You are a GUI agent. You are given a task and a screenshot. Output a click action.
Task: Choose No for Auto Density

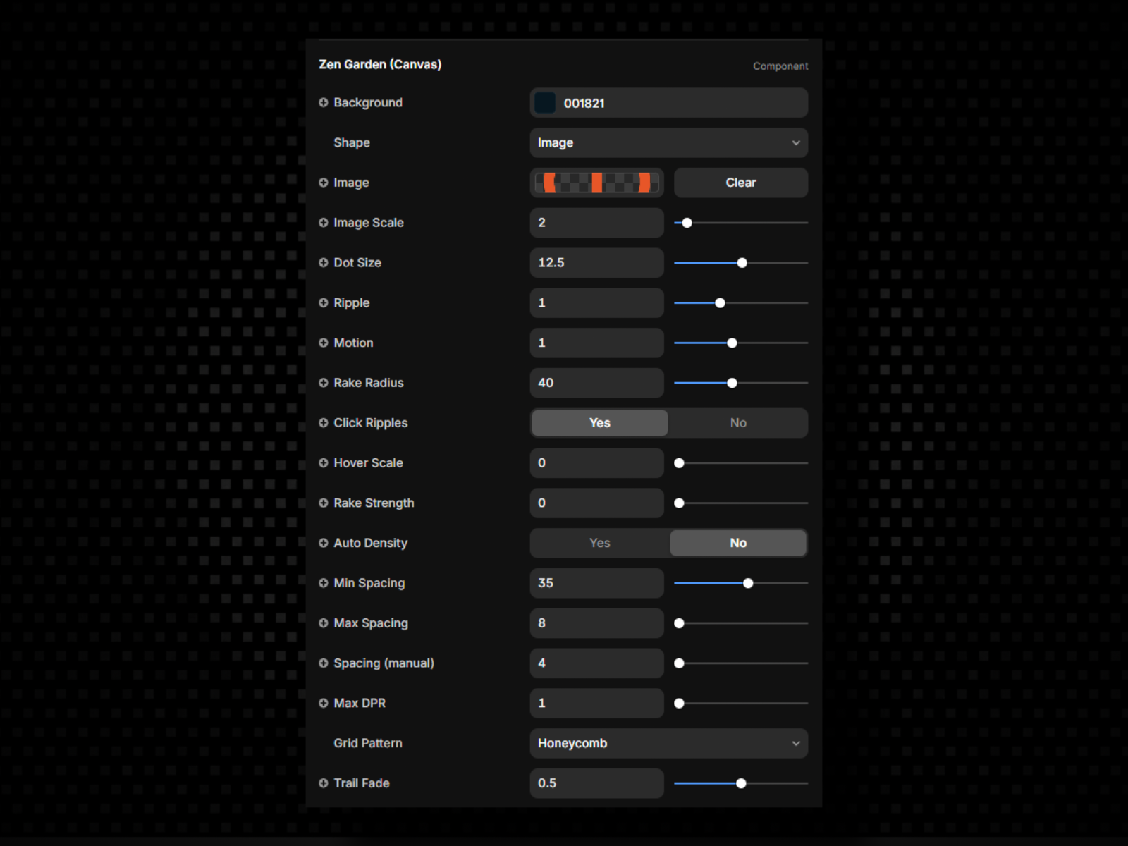(737, 543)
